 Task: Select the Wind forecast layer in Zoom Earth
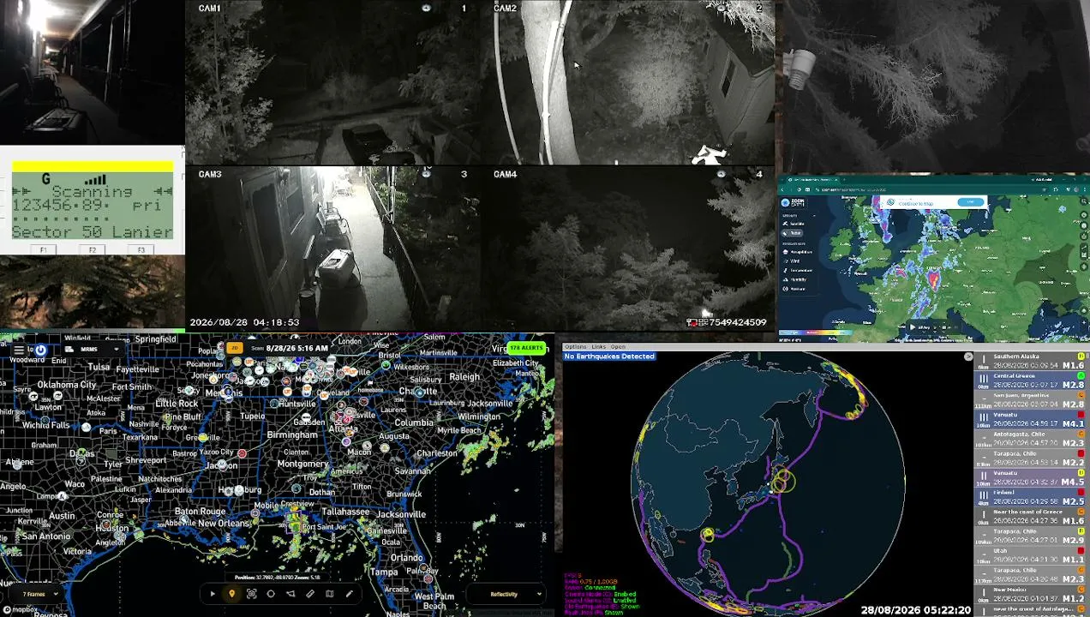(x=794, y=261)
